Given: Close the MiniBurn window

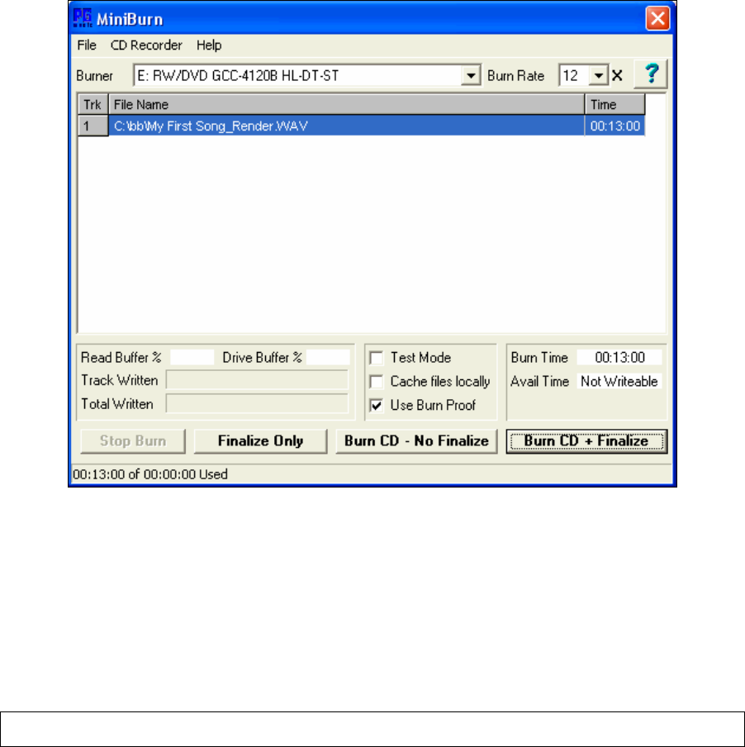Looking at the screenshot, I should pyautogui.click(x=657, y=18).
